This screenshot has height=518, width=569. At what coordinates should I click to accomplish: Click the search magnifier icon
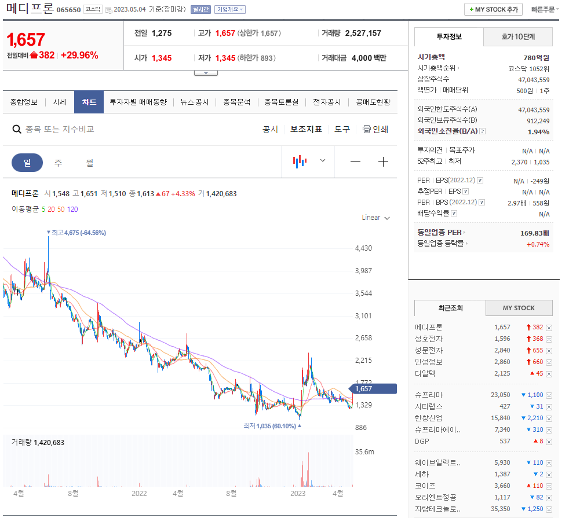coord(17,130)
